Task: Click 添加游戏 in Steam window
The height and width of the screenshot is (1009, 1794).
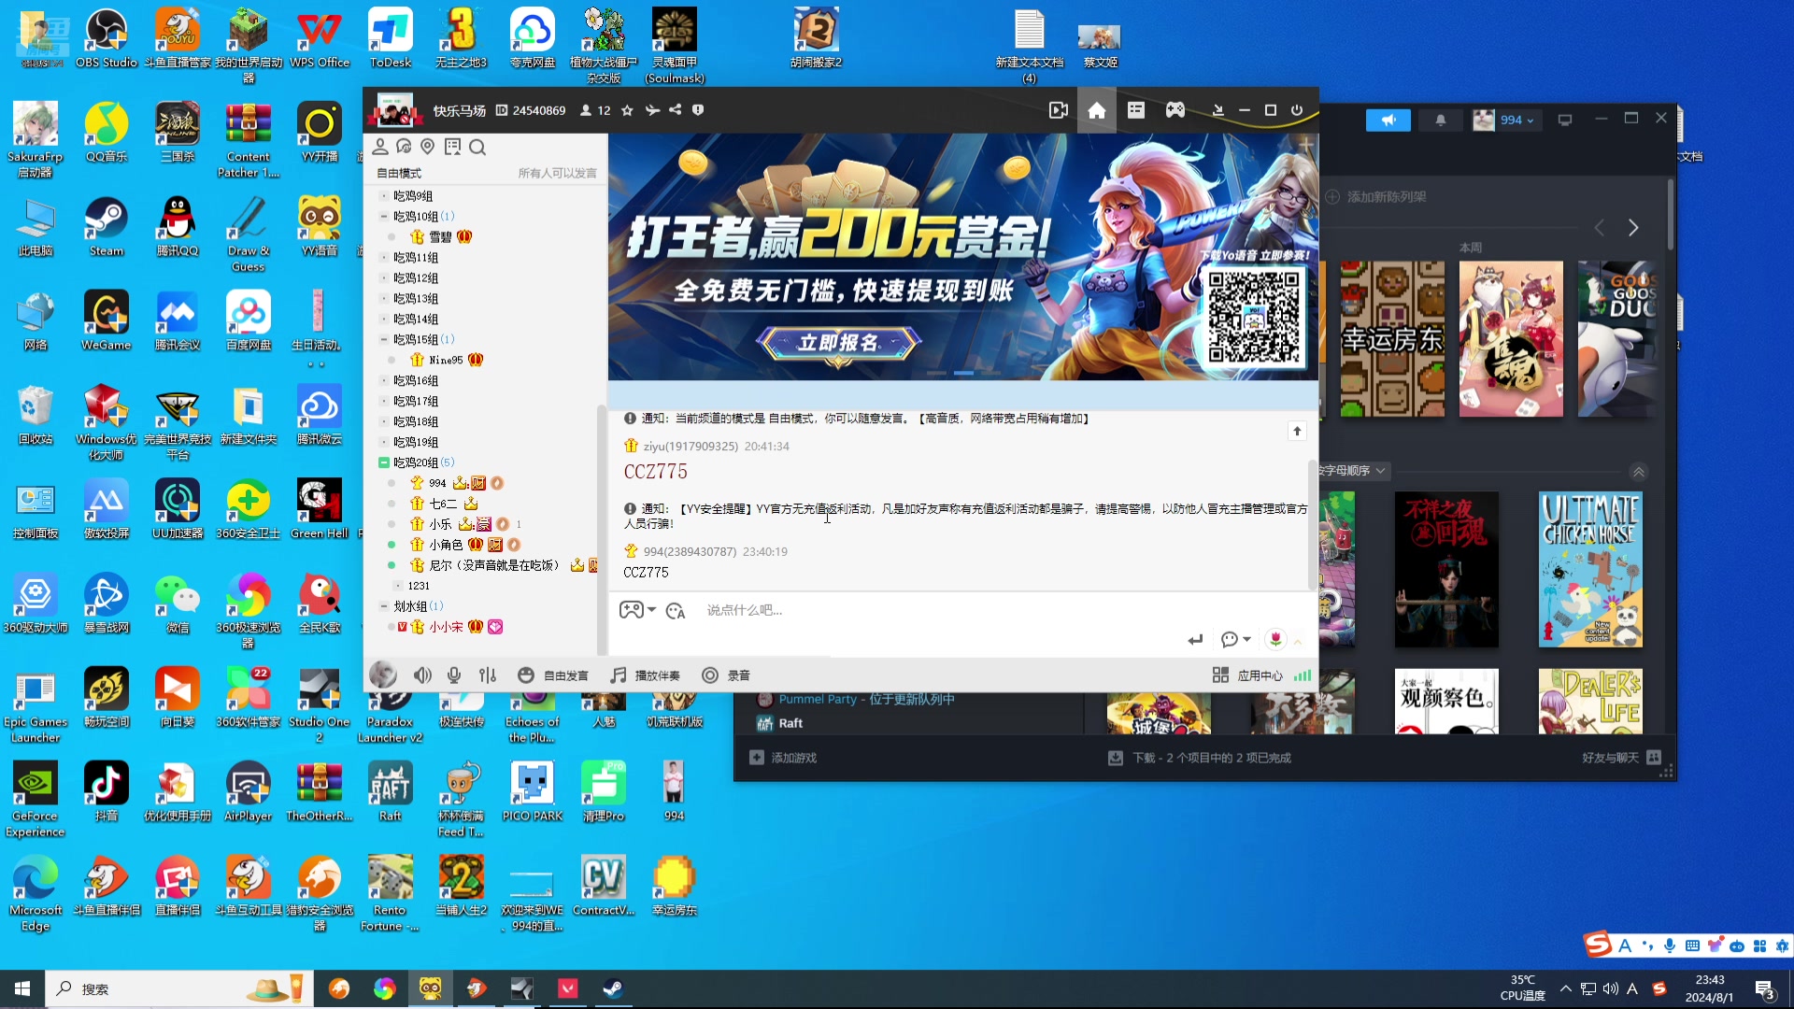Action: (784, 758)
